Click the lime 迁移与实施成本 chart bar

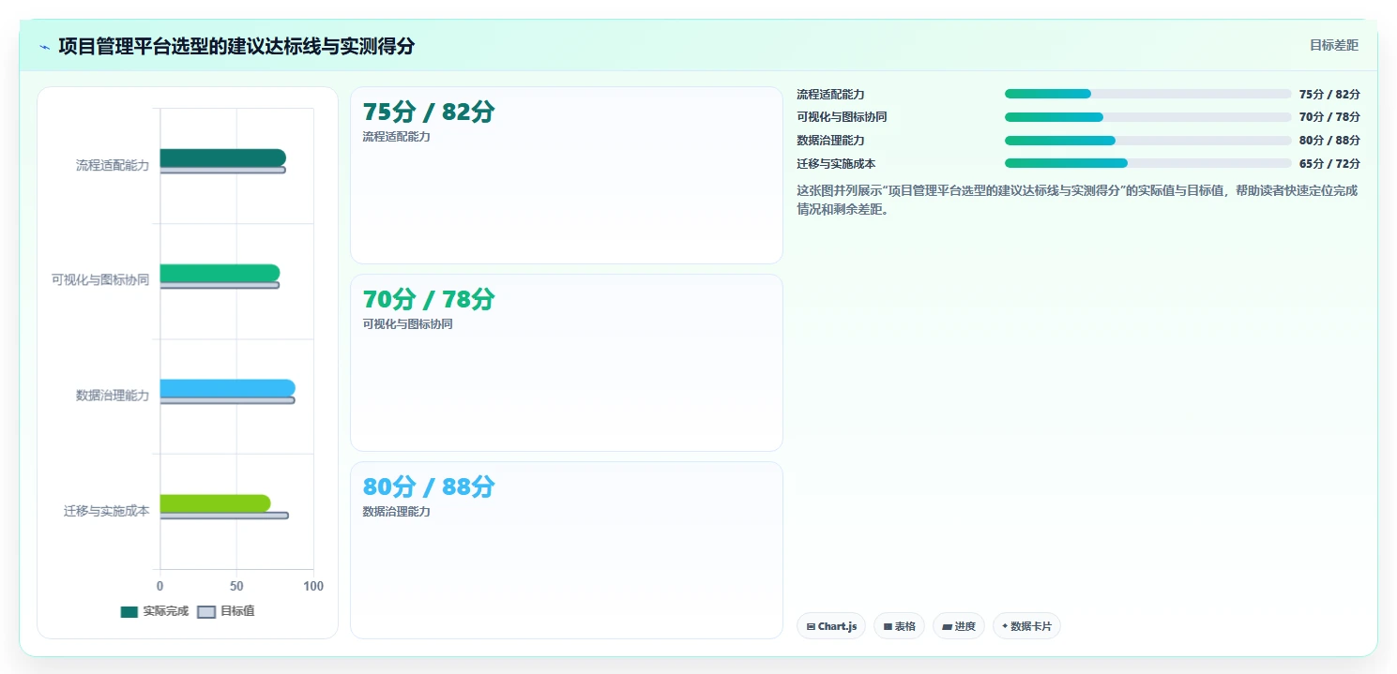click(x=215, y=503)
